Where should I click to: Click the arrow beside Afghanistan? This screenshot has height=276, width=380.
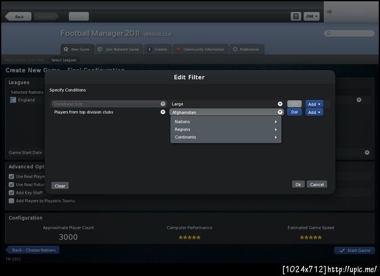[x=280, y=112]
